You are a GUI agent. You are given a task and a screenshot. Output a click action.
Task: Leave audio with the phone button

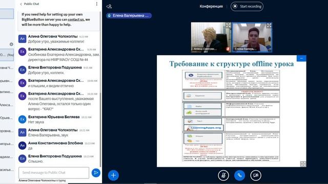pos(239,175)
